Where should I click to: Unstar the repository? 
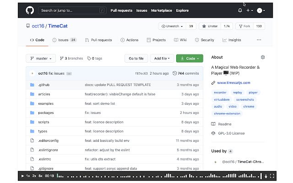point(210,26)
